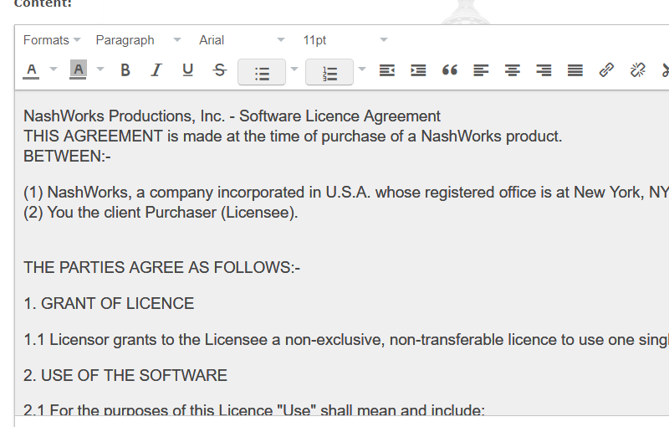Decrease paragraph indent

coord(387,70)
